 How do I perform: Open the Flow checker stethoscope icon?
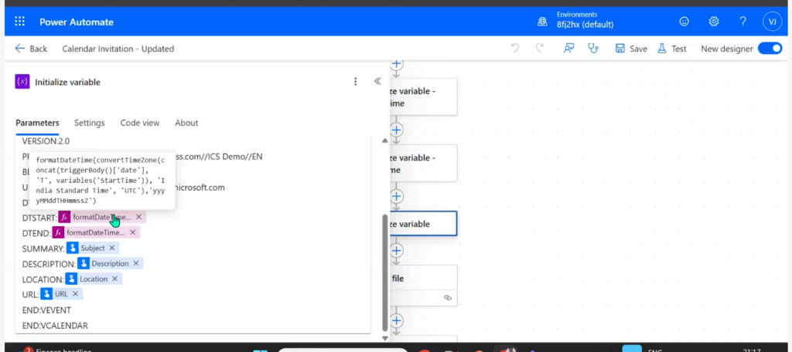593,49
